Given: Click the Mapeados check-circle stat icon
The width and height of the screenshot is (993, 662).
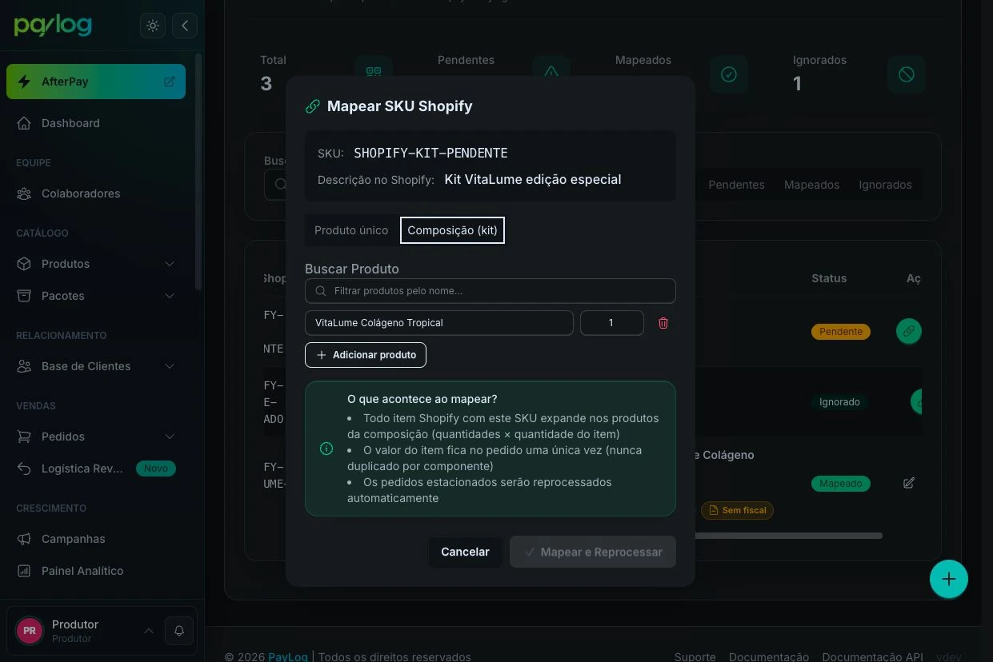Looking at the screenshot, I should pyautogui.click(x=729, y=74).
